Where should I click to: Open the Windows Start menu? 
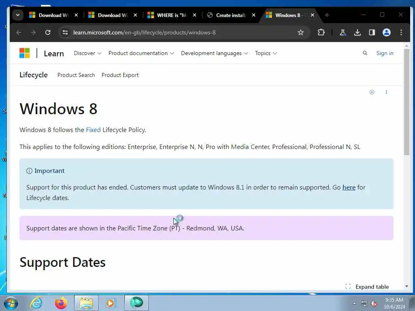coord(11,303)
